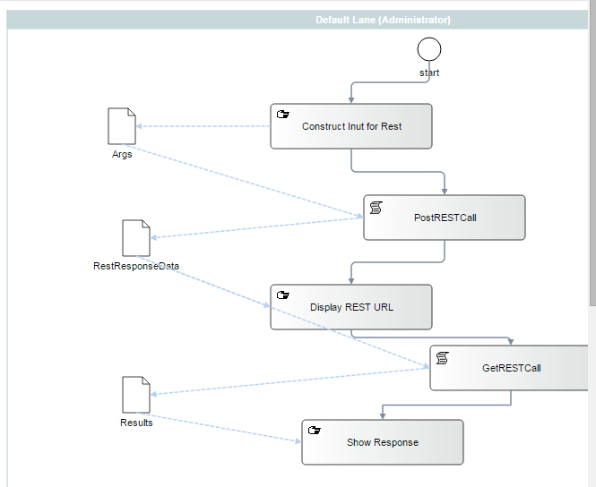The image size is (596, 487).
Task: Click the Args data object icon
Action: tap(122, 126)
